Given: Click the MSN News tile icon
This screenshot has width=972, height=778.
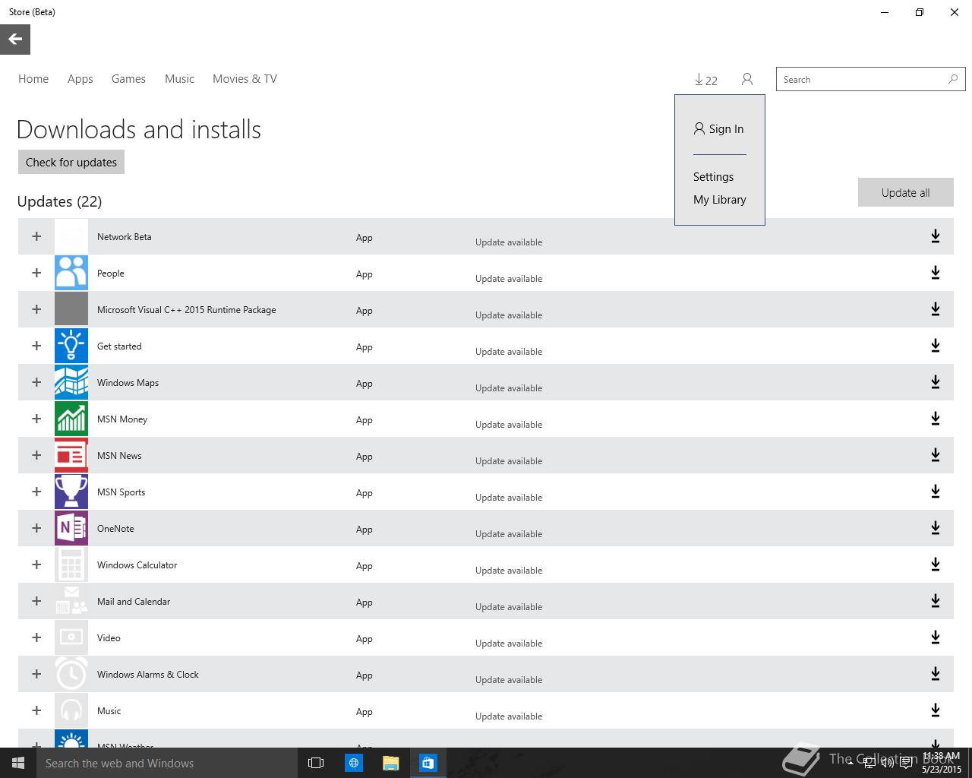Looking at the screenshot, I should coord(71,455).
